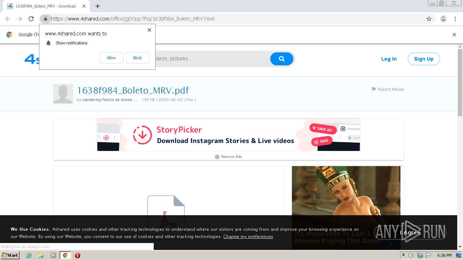The width and height of the screenshot is (463, 260).
Task: Open Chrome's three-dot menu
Action: click(455, 19)
